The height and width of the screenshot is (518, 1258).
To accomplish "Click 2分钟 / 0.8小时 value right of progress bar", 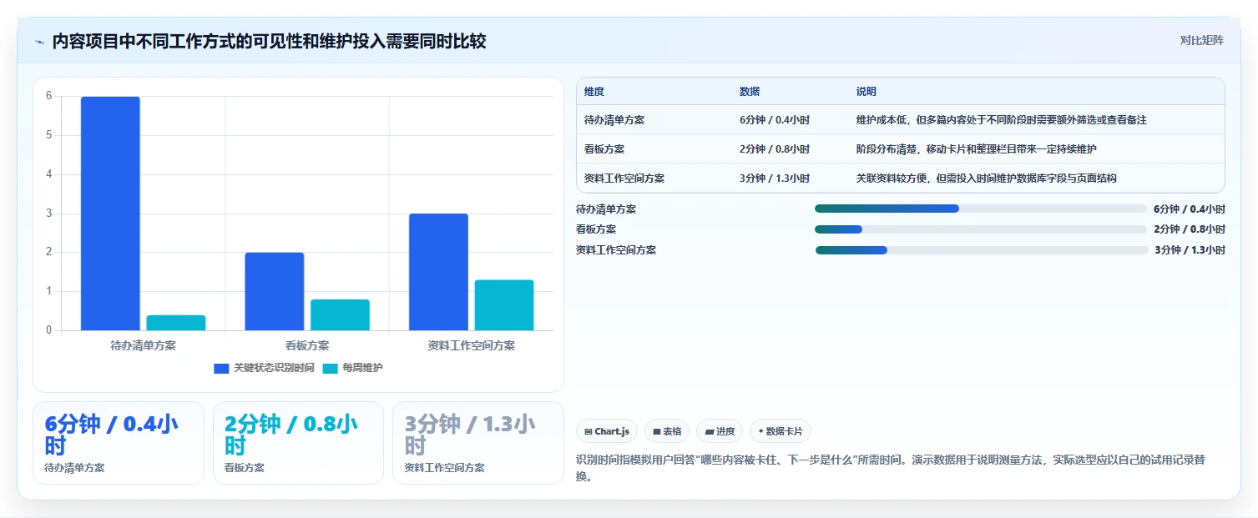I will 1190,229.
